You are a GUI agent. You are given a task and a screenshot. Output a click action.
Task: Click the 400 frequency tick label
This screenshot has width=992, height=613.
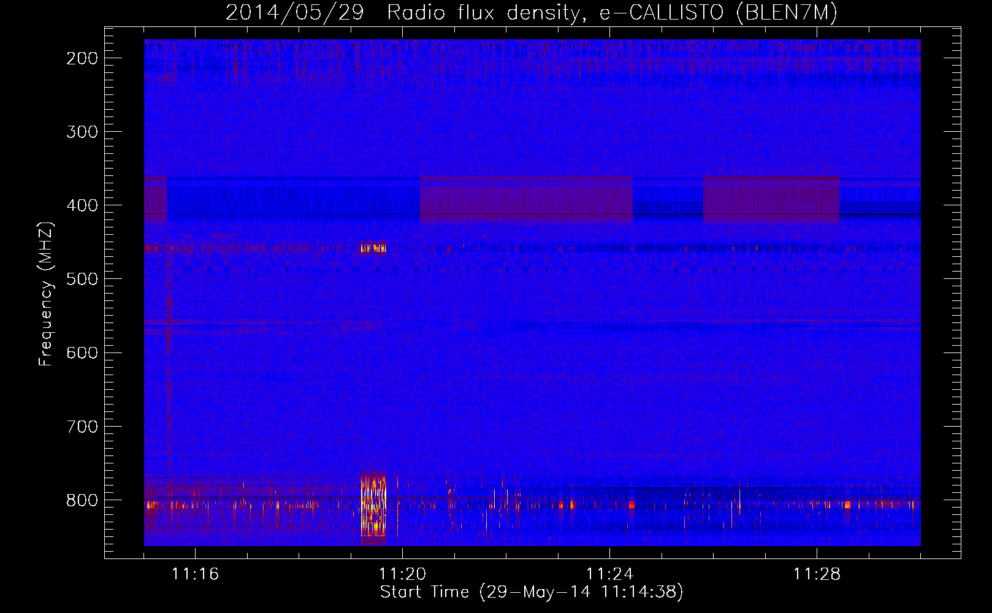82,205
